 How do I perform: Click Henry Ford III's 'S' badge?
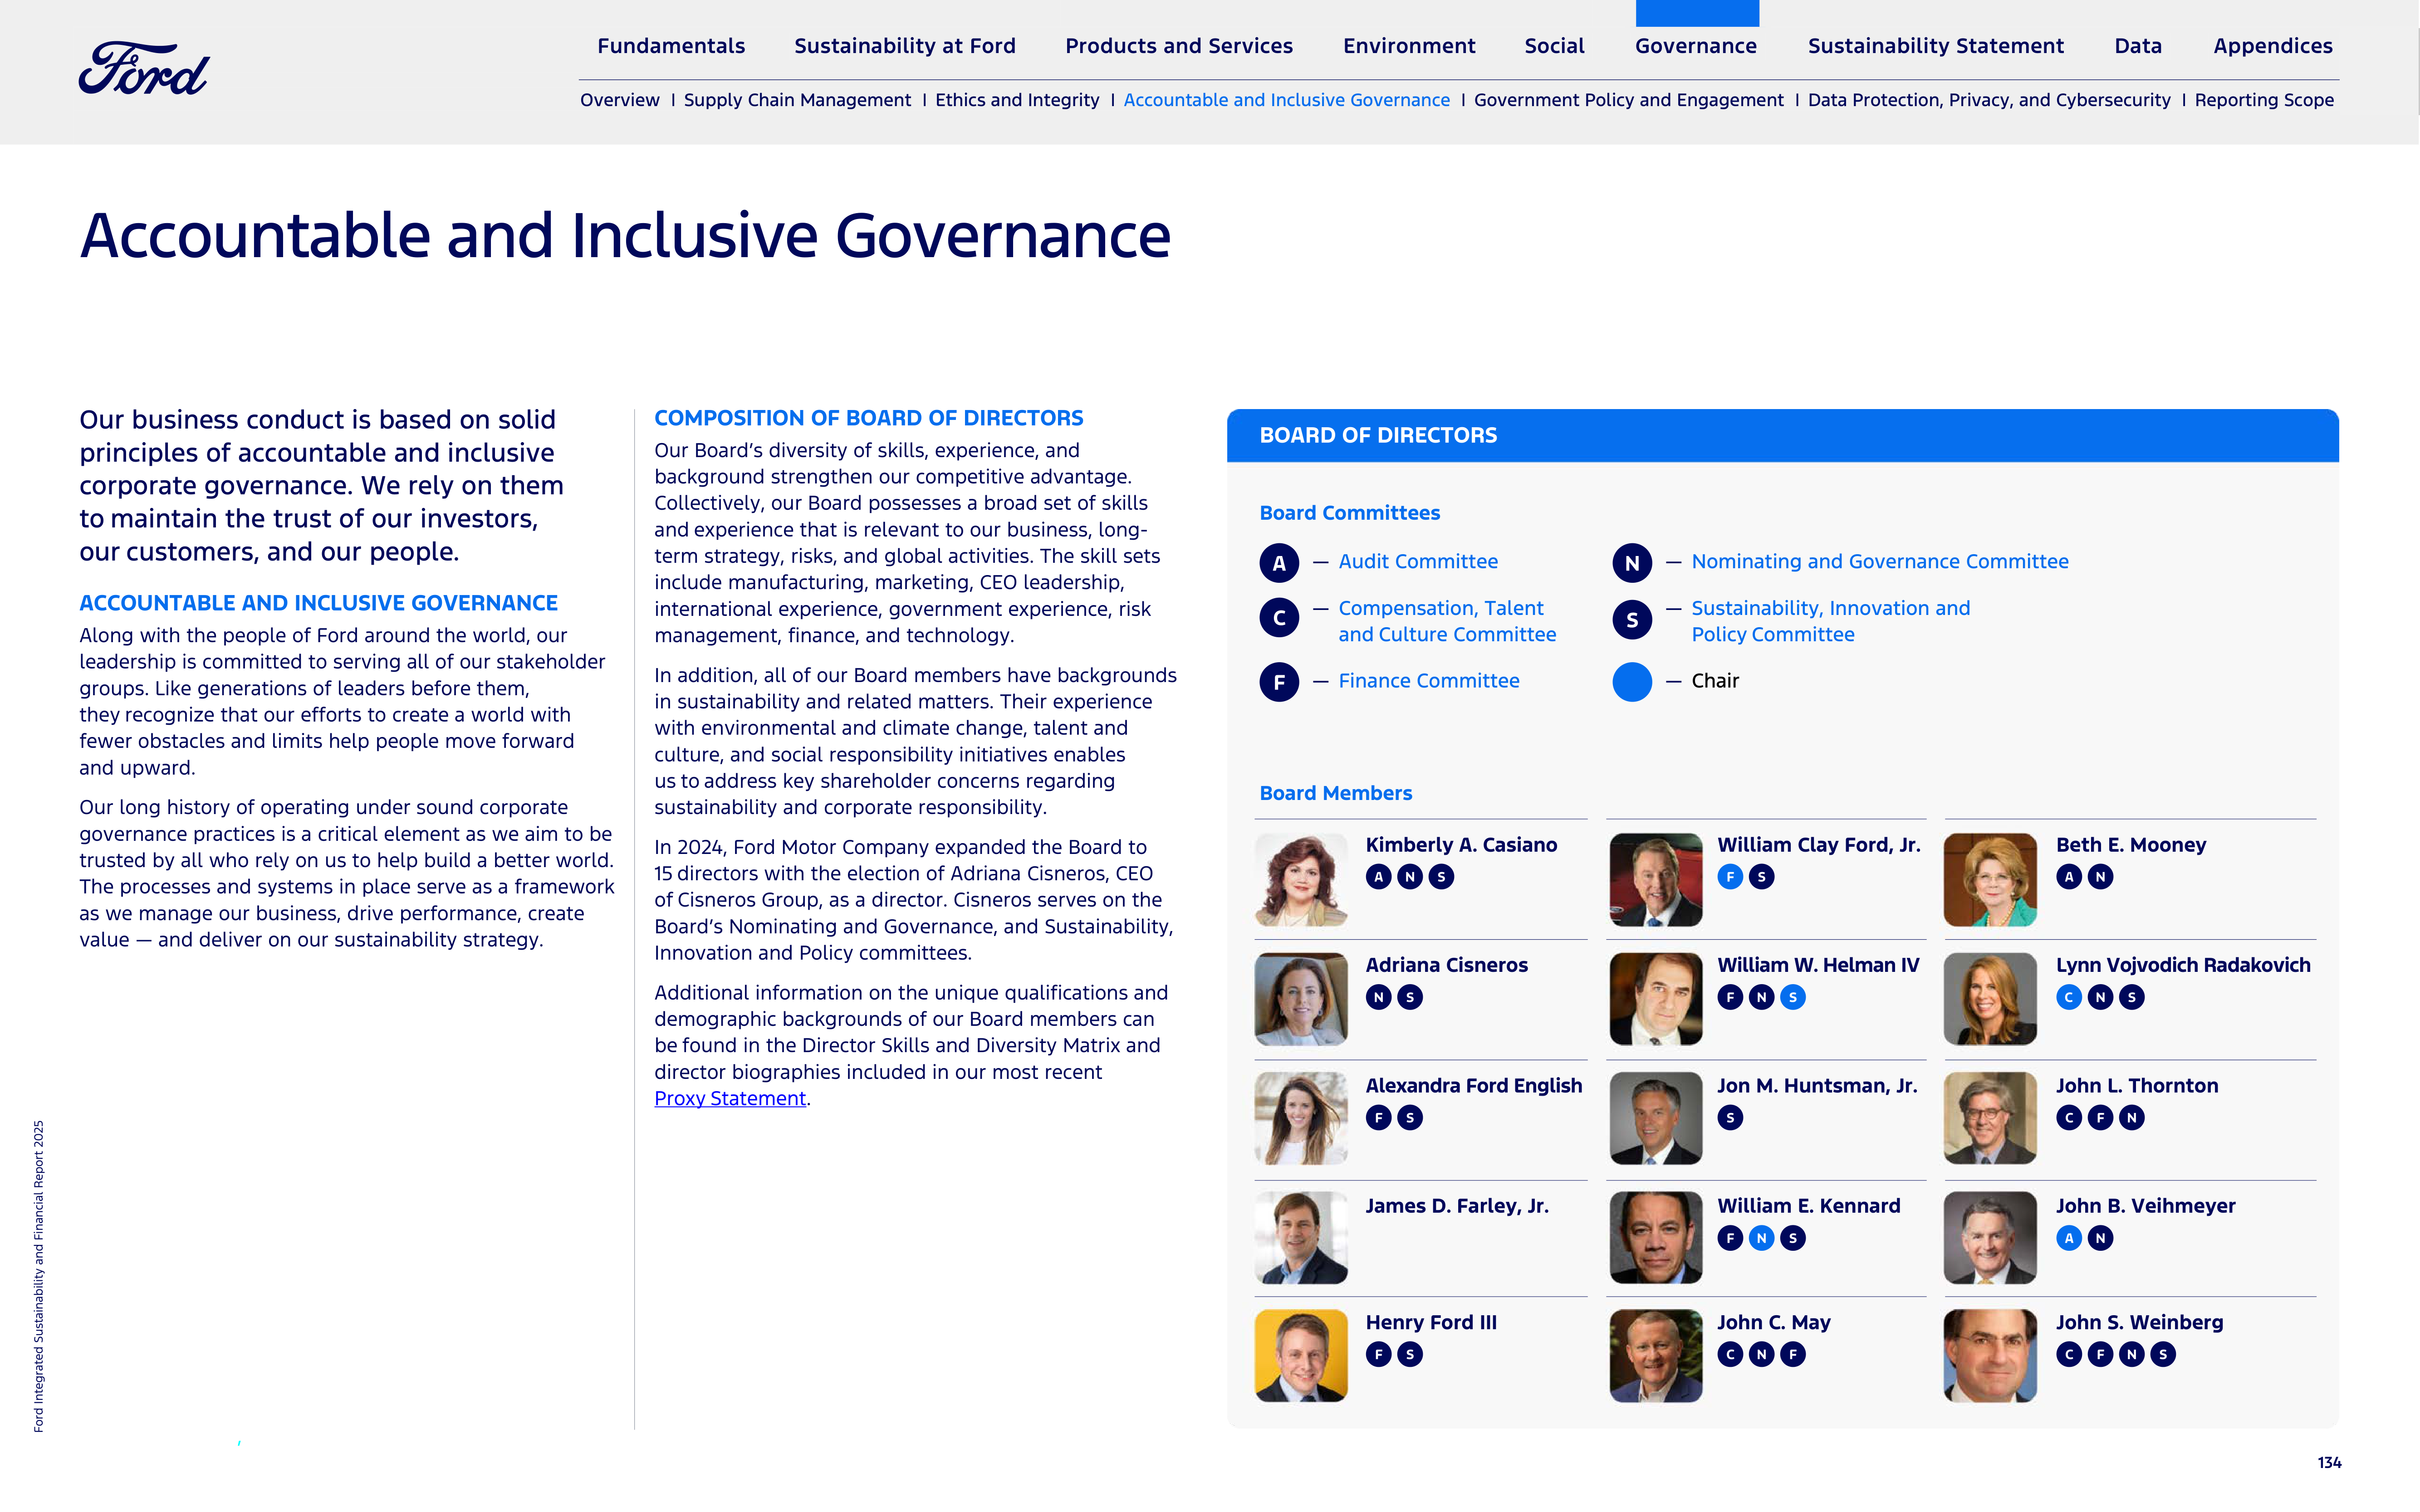(1410, 1354)
